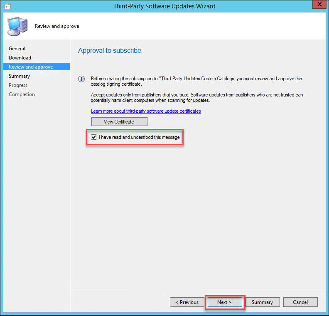Close the Third-Party Software Updates Wizard window
329x316 pixels.
coord(318,6)
